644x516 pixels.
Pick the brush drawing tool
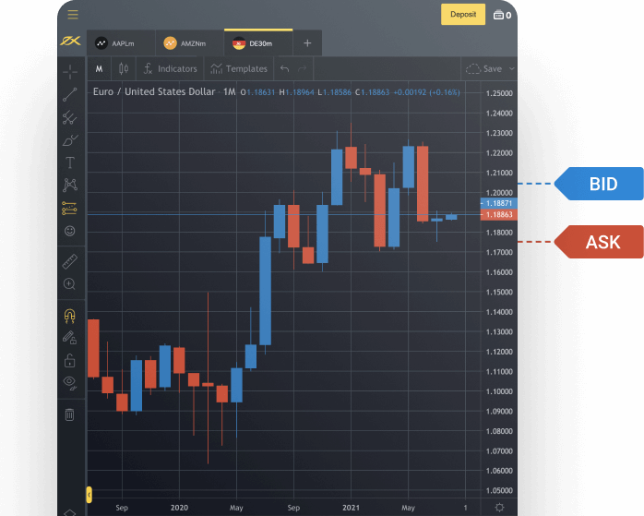pyautogui.click(x=70, y=140)
